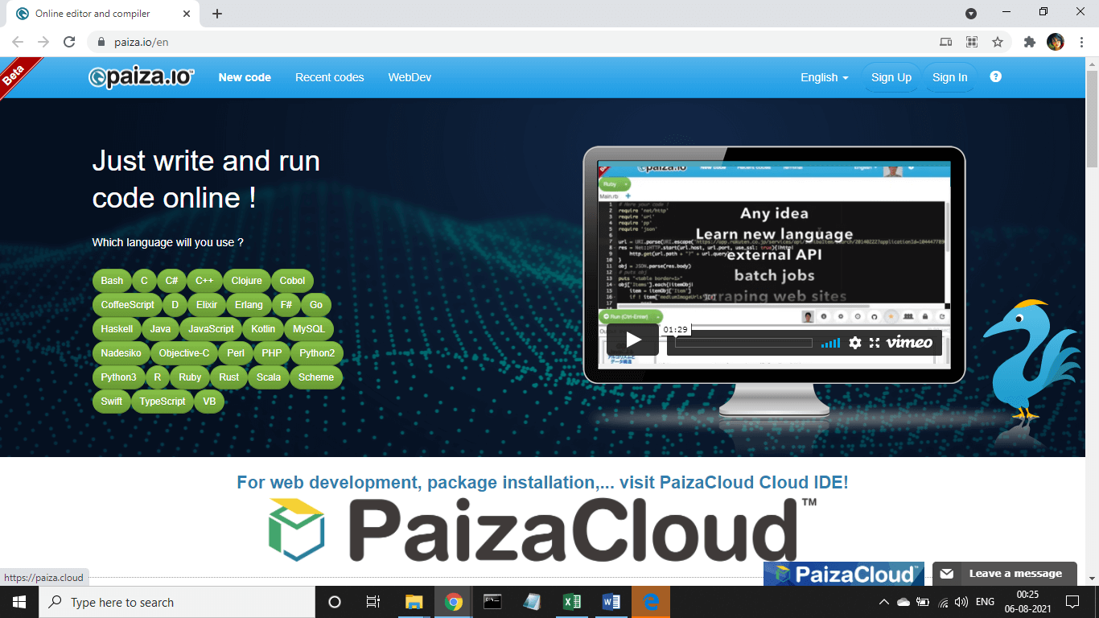1099x618 pixels.
Task: Choose TypeScript language
Action: (163, 402)
